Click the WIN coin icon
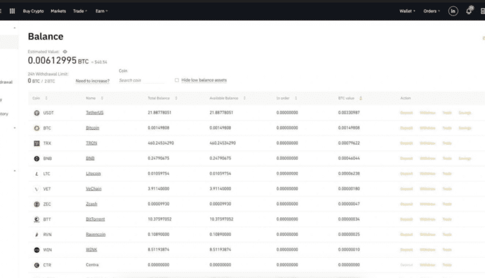Screen dimensions: 485x278 pos(37,250)
